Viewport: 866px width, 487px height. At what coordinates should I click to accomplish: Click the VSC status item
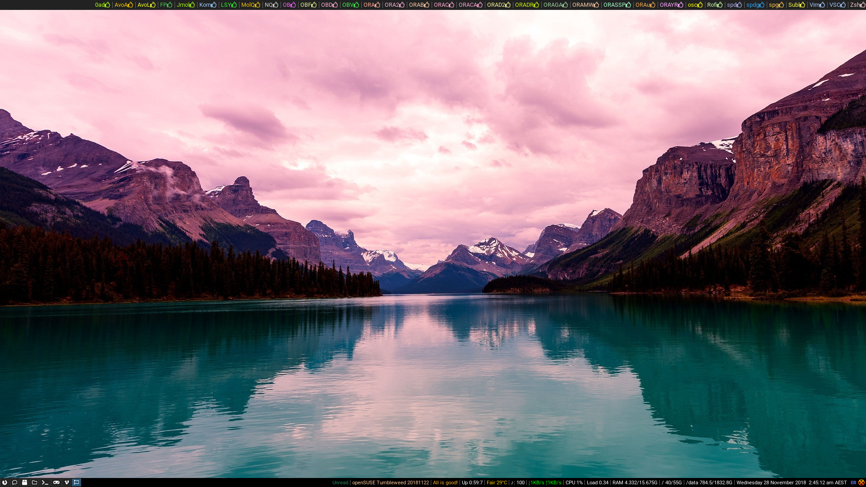click(x=837, y=5)
